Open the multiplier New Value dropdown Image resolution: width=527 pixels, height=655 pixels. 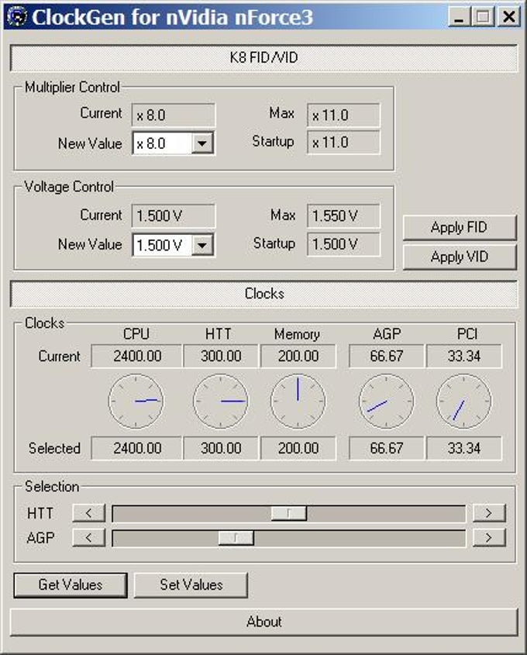click(202, 143)
